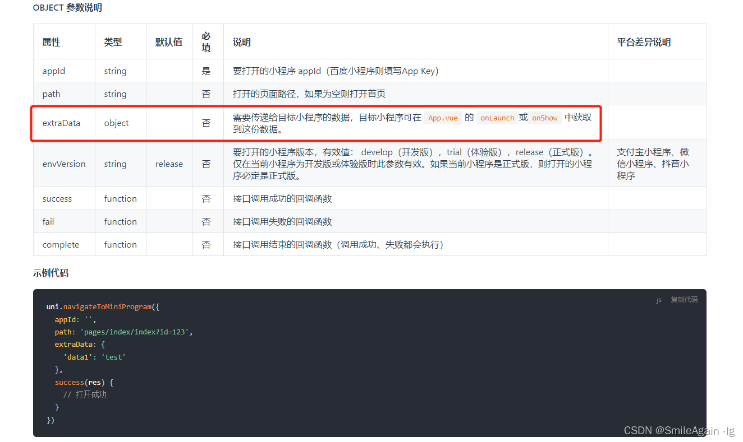
Task: Click the appId: '' code line
Action: click(x=75, y=319)
